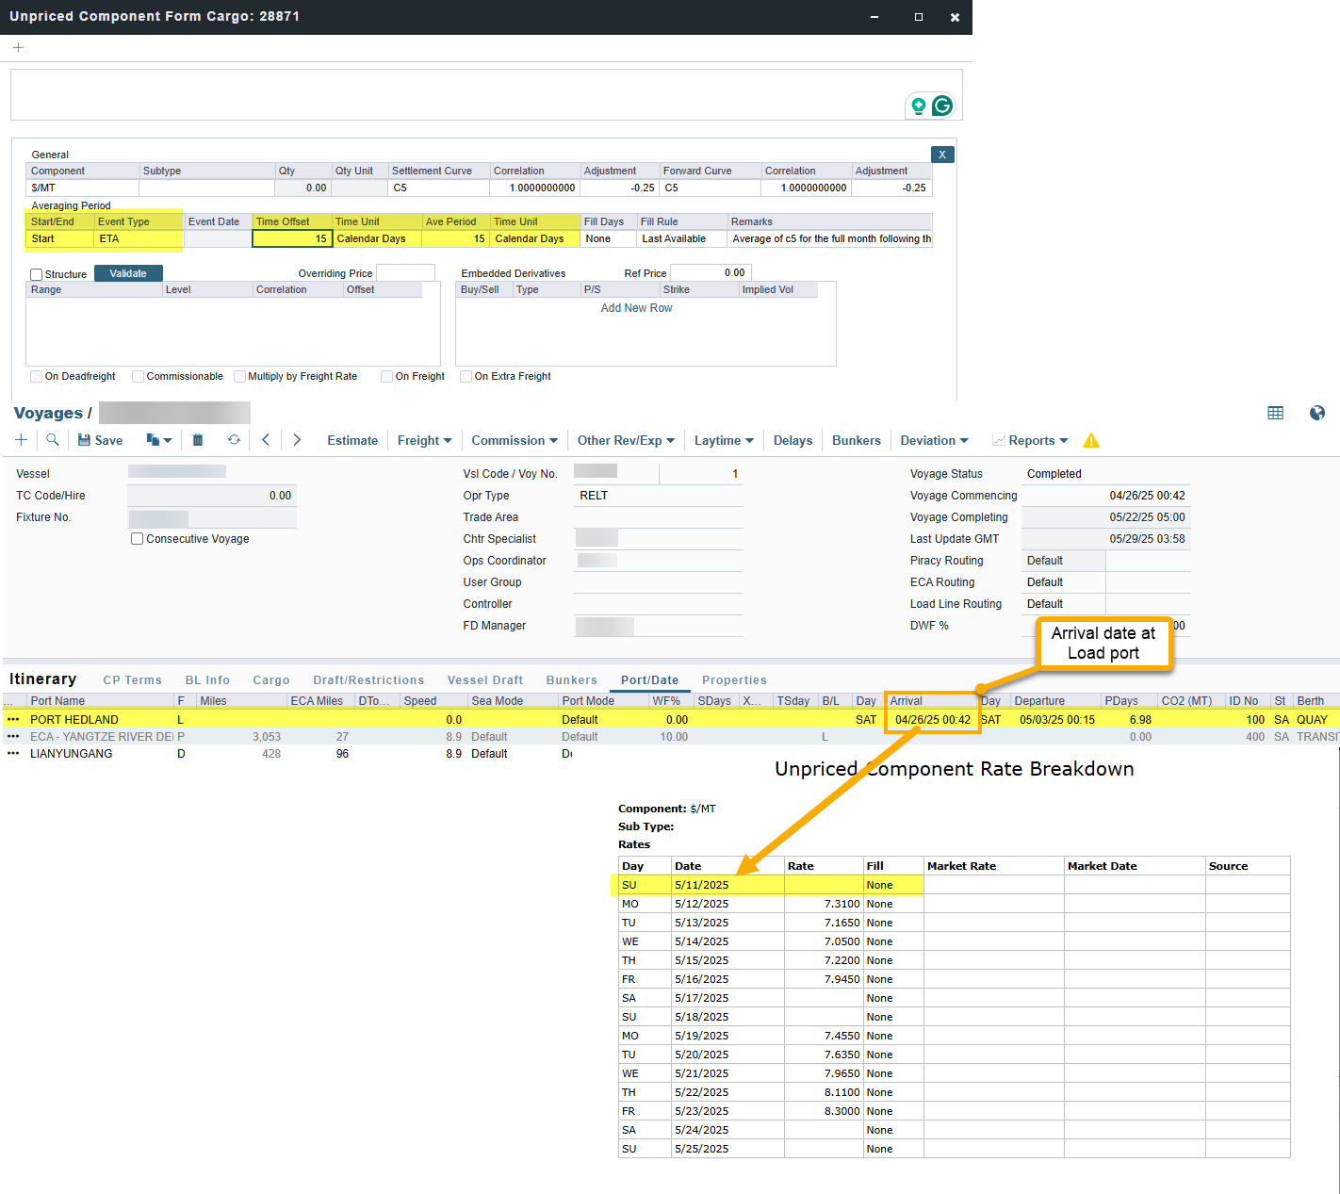Open the Bunkers toolbar item
Viewport: 1340px width, 1194px height.
coord(857,440)
